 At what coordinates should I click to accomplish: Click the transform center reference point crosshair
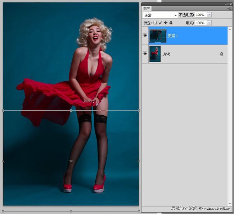pos(71,161)
